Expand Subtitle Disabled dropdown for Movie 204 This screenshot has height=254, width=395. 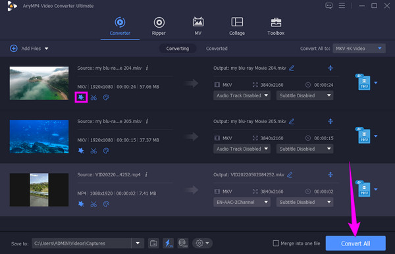click(305, 95)
